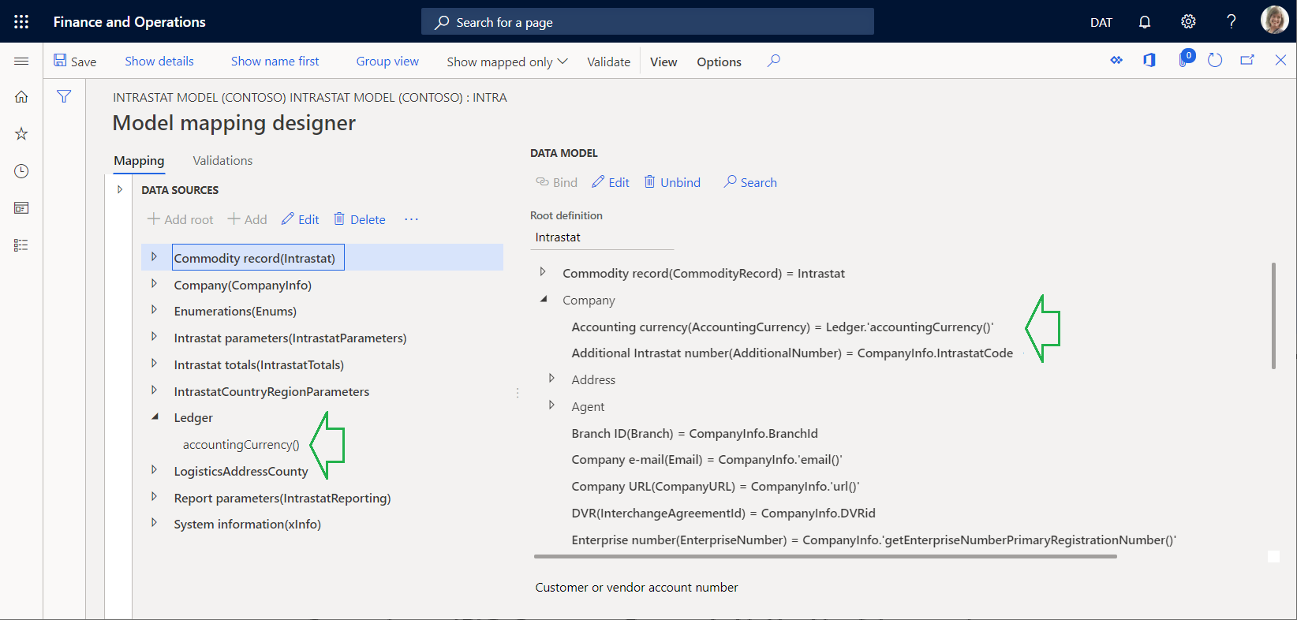The height and width of the screenshot is (620, 1297).
Task: Click Unbind in Data model toolbar
Action: (672, 182)
